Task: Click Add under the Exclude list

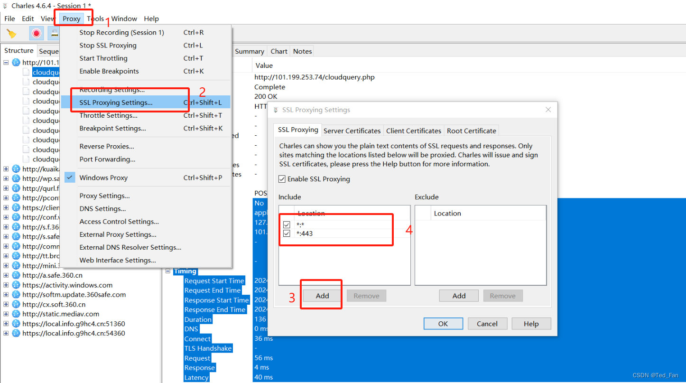Action: (459, 296)
